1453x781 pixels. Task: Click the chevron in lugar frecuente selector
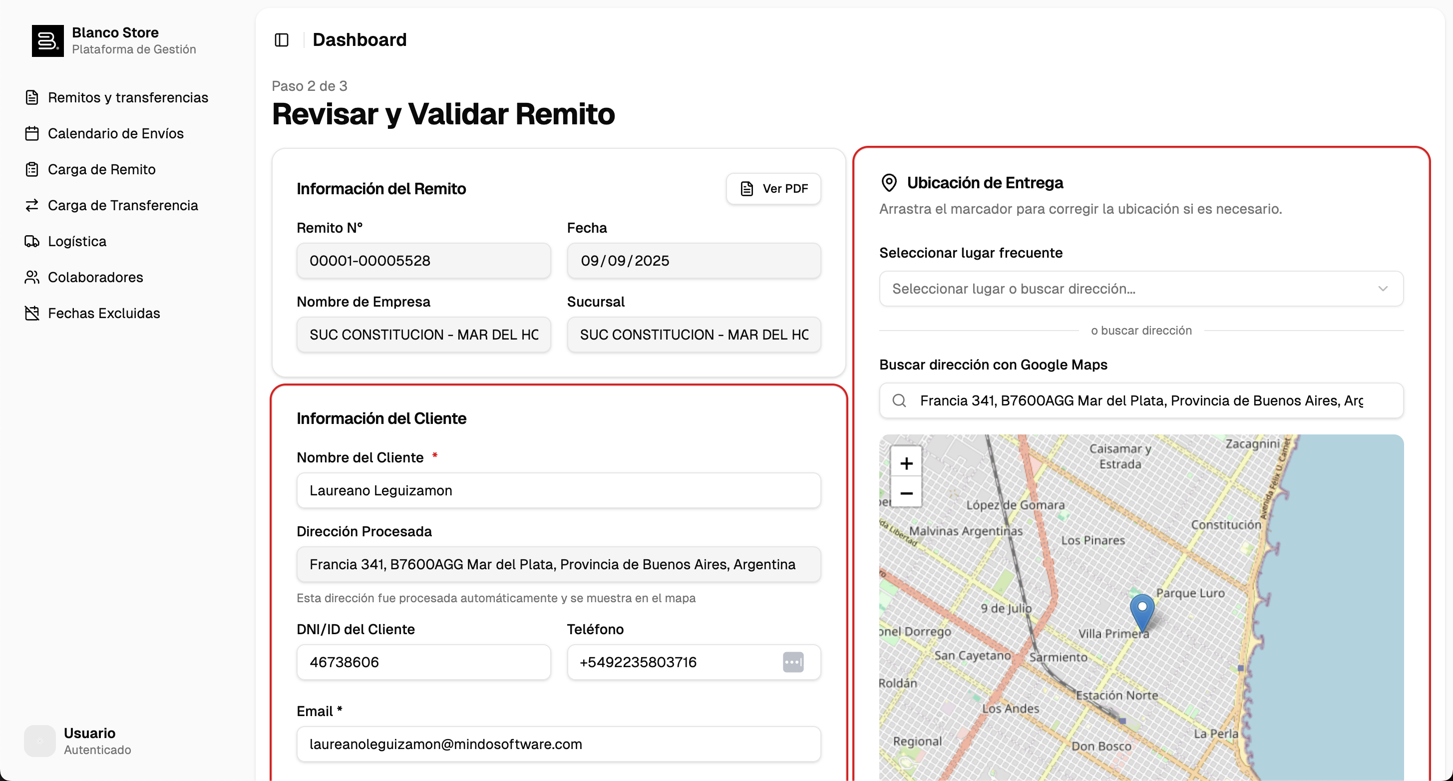click(x=1383, y=289)
